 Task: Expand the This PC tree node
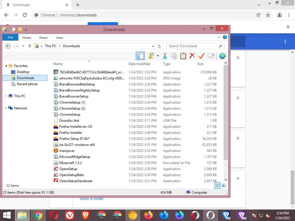point(6,96)
